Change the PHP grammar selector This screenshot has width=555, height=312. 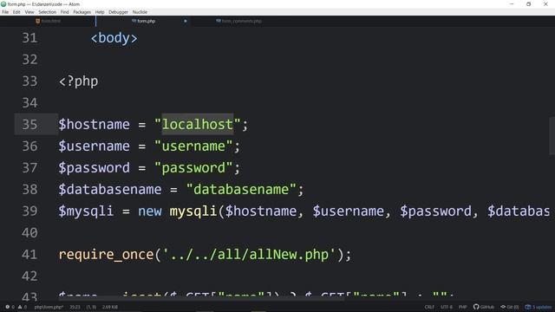[x=462, y=307]
